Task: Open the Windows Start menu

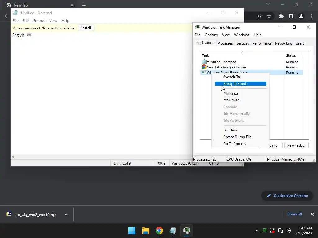Action: (132, 231)
